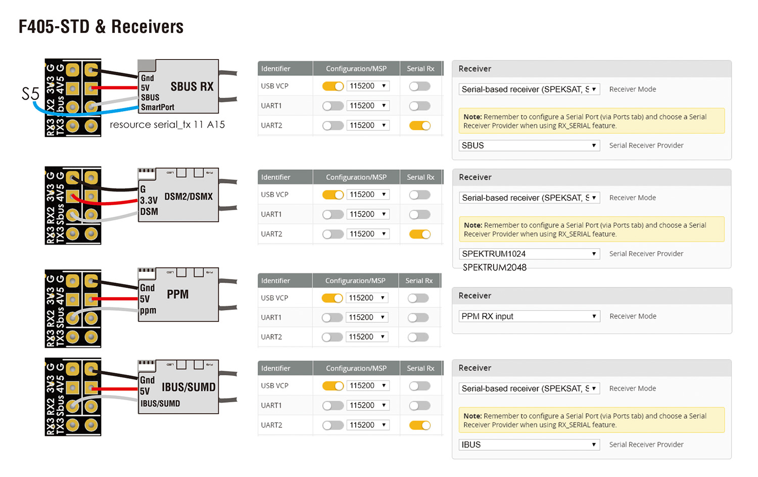
Task: Click Serial Rx column header beside IBUS/SUMD diagram
Action: (x=420, y=368)
